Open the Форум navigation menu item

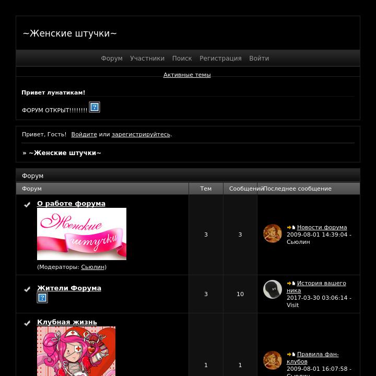click(x=112, y=58)
